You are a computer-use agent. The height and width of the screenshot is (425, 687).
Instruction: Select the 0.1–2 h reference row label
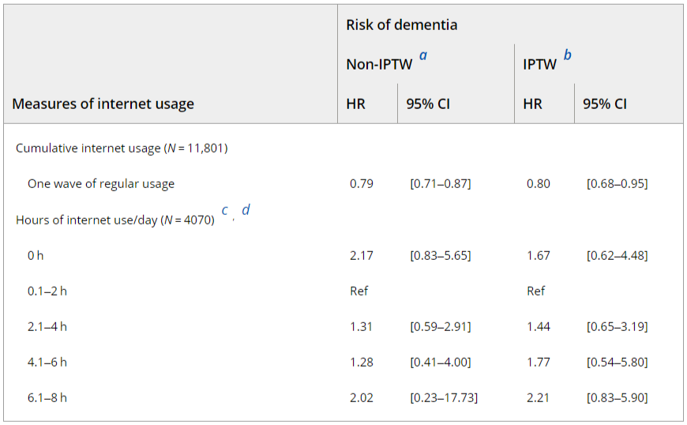pyautogui.click(x=47, y=291)
